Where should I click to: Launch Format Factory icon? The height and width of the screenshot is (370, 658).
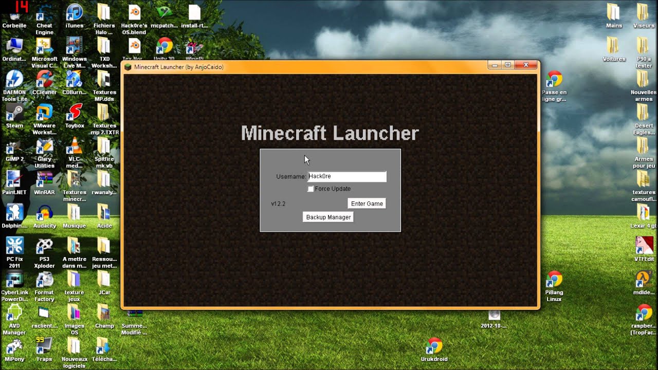point(44,286)
